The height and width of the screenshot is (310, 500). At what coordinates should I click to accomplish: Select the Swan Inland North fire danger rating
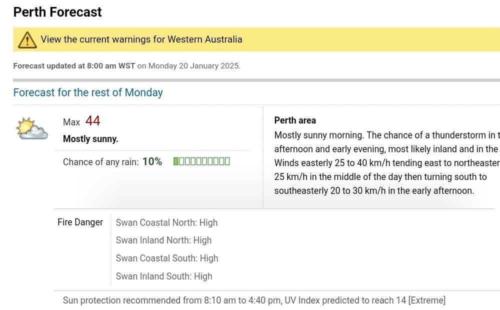tap(163, 240)
